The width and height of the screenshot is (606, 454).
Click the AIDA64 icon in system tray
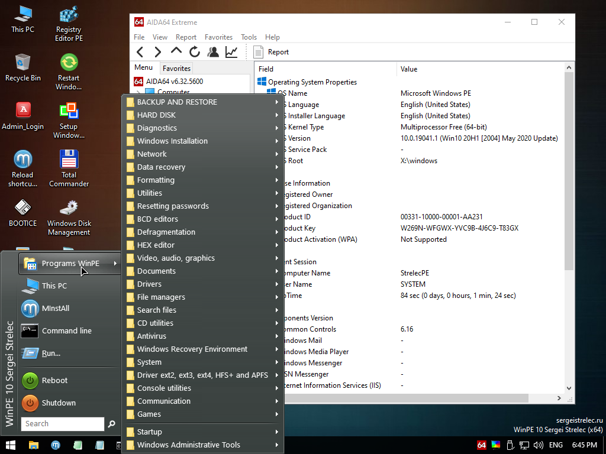pos(482,445)
